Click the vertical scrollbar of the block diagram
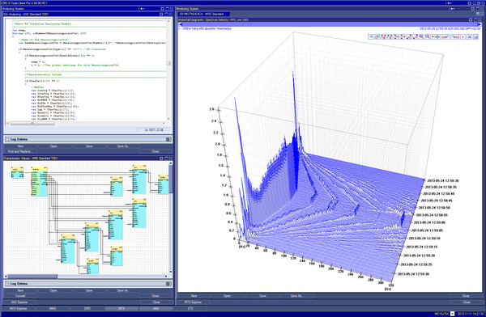Image resolution: width=486 pixels, height=317 pixels. (170, 218)
